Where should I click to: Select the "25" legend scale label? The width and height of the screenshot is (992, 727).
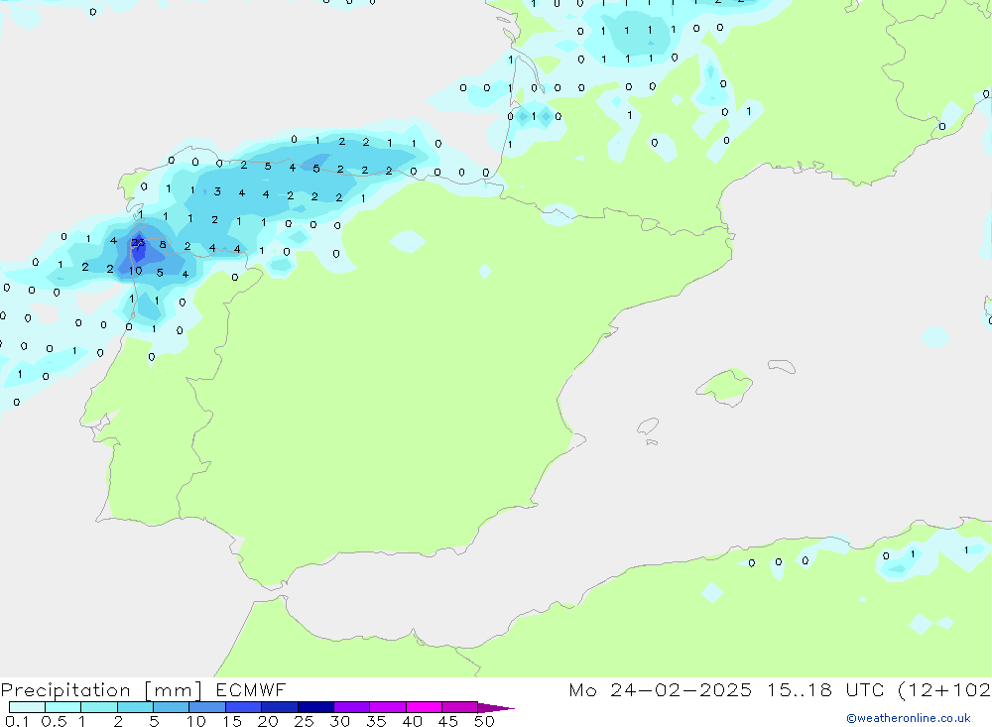(x=304, y=721)
